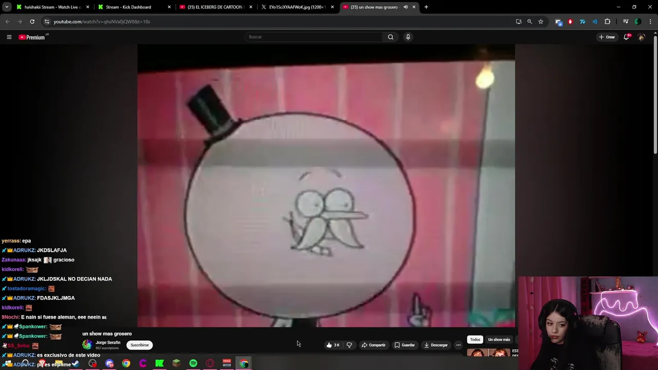This screenshot has height=370, width=658.
Task: Click the Compartir share button
Action: (x=373, y=345)
